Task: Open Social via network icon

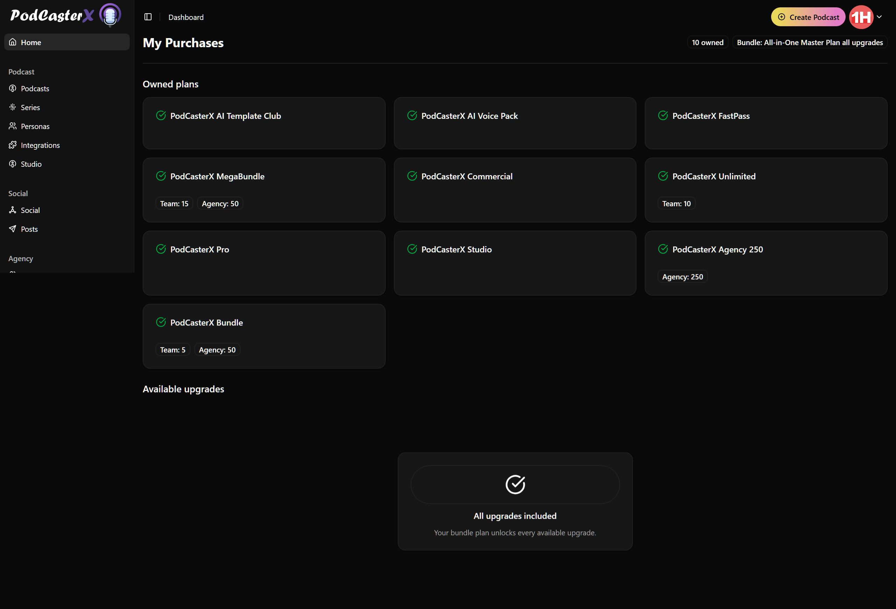Action: 13,210
